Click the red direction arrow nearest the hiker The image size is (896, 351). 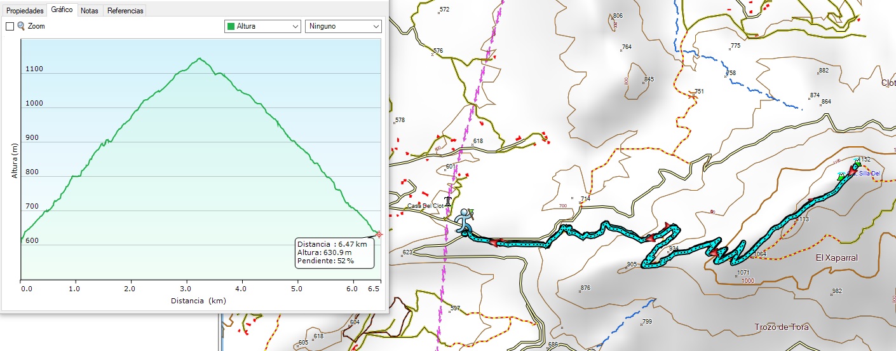coord(495,242)
